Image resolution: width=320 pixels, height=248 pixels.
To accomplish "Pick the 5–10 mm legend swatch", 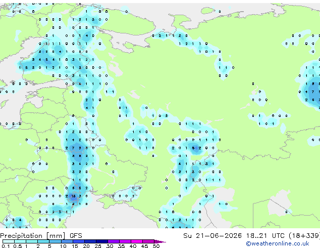I will click(55, 241).
